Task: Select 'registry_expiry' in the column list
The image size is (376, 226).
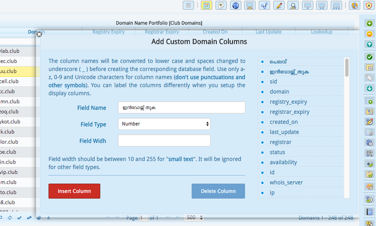Action: click(288, 102)
